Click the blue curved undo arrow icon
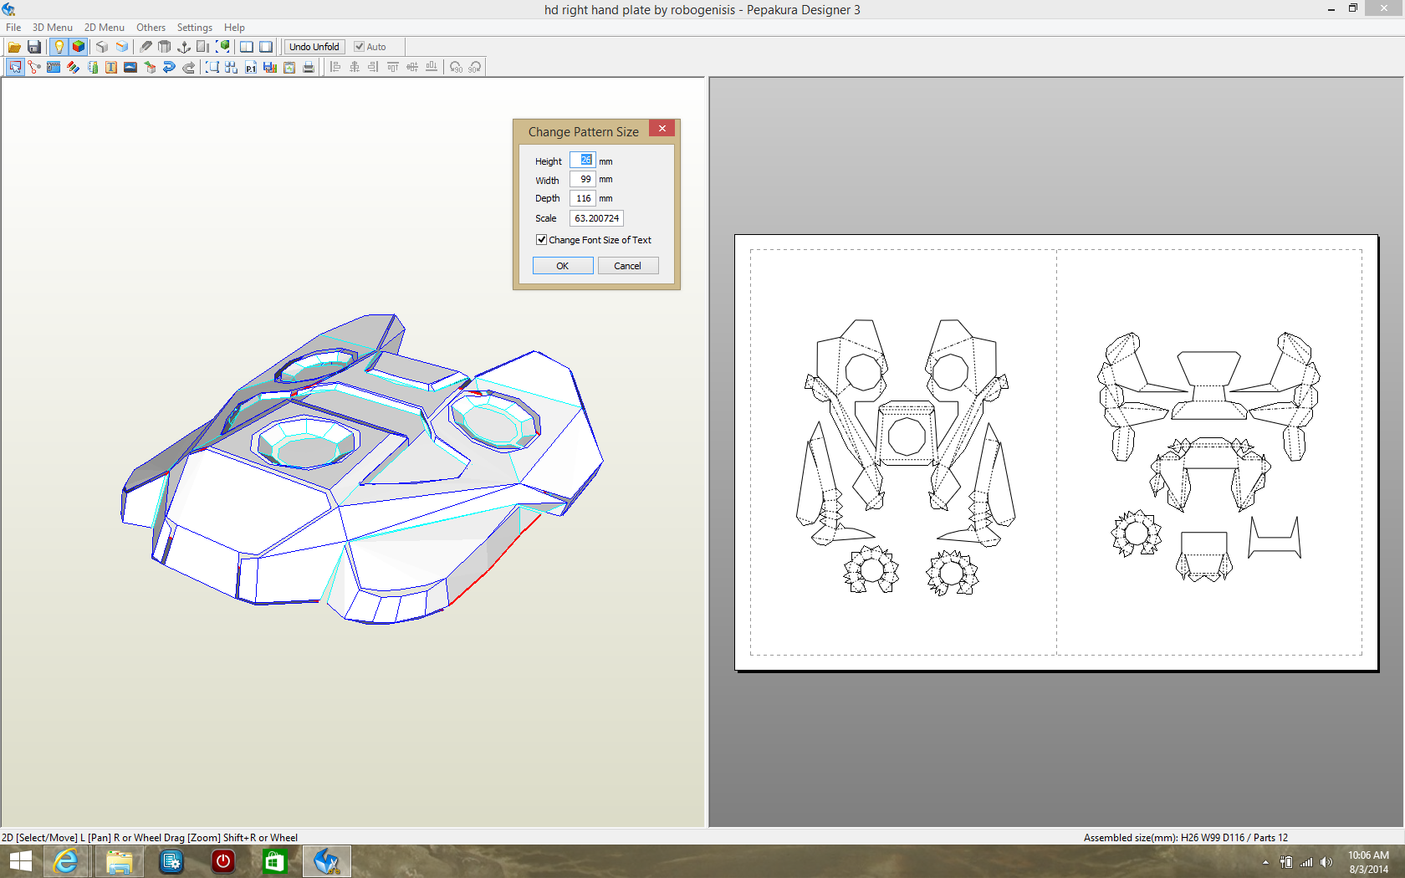The width and height of the screenshot is (1405, 878). point(169,67)
